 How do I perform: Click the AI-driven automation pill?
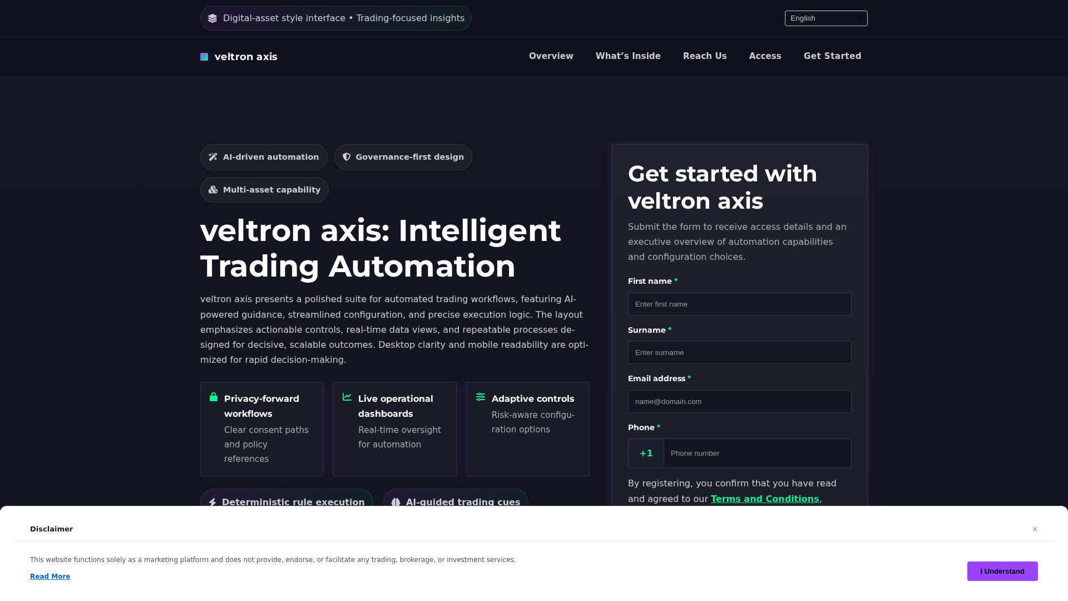(264, 157)
